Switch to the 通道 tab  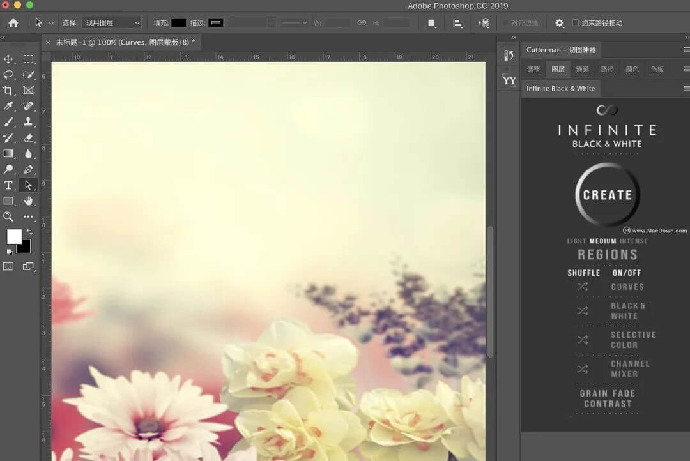(582, 70)
